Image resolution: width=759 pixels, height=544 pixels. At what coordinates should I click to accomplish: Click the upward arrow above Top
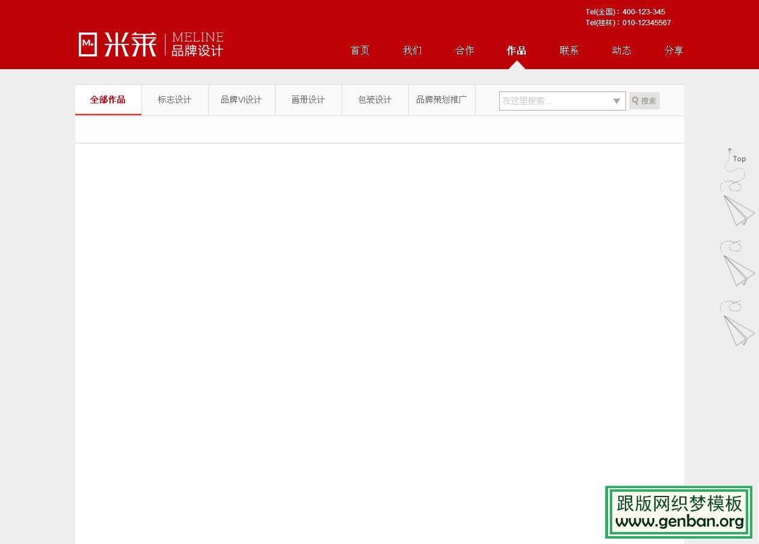730,150
